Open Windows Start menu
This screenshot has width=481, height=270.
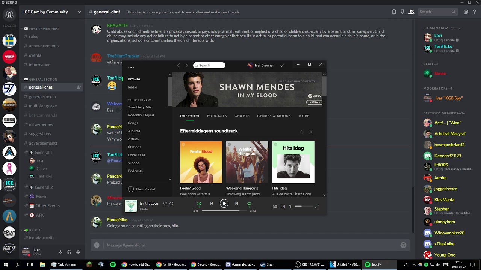click(x=6, y=264)
